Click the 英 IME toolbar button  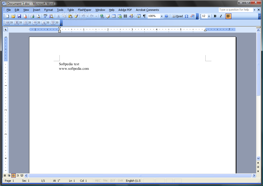[x=18, y=23]
